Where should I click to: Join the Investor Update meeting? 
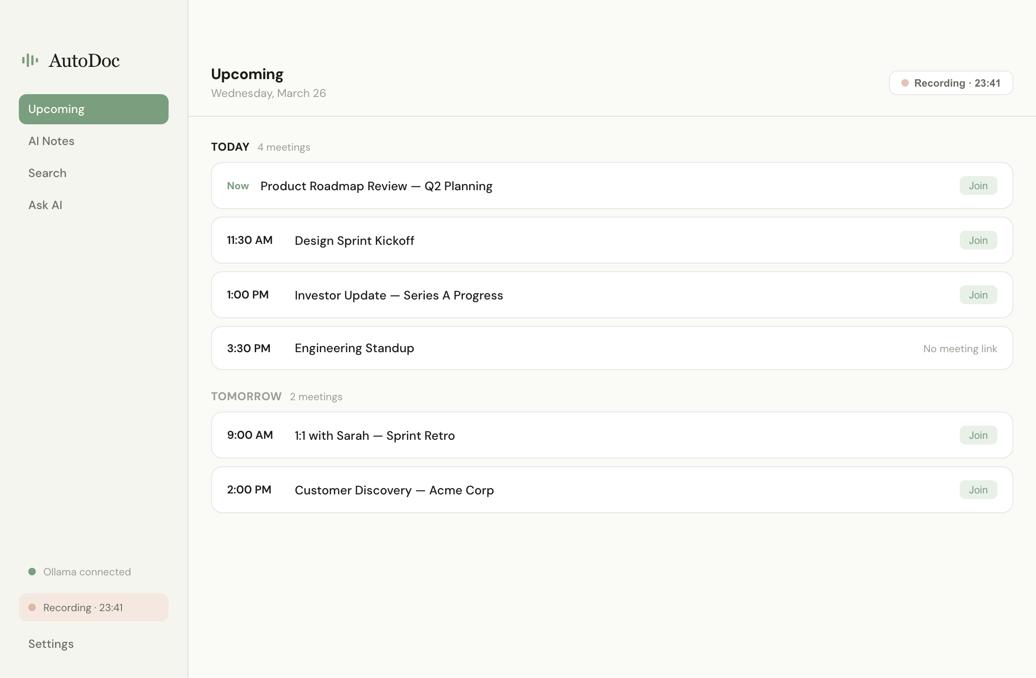coord(978,295)
